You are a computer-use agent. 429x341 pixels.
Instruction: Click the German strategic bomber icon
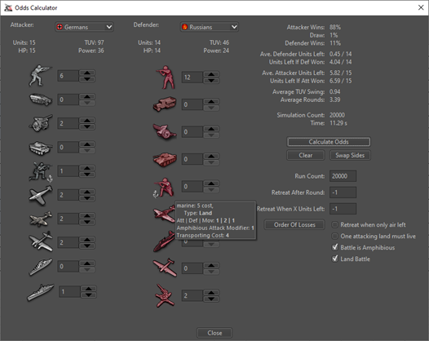point(41,241)
